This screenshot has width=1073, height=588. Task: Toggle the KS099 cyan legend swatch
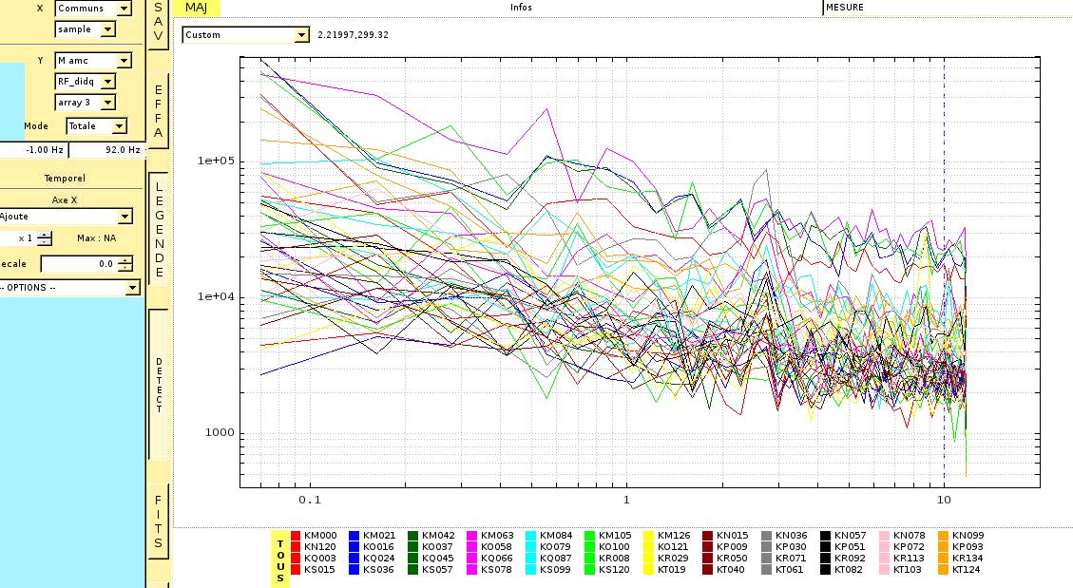click(531, 570)
